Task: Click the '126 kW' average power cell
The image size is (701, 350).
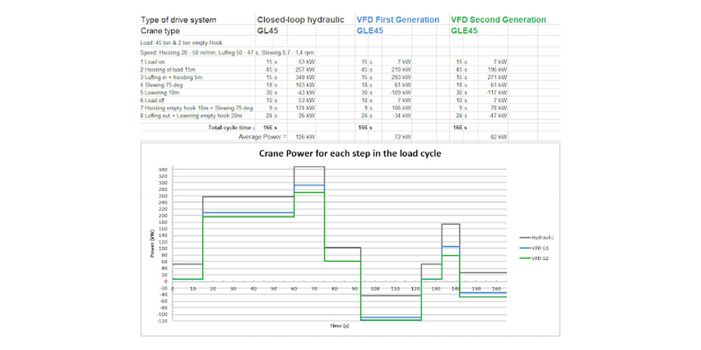Action: pyautogui.click(x=305, y=136)
